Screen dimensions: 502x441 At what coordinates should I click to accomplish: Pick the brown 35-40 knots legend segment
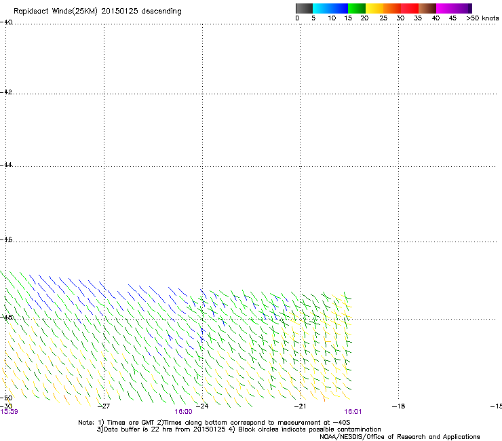point(427,8)
